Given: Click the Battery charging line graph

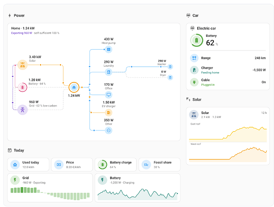Looking at the screenshot, I should coord(137,194).
